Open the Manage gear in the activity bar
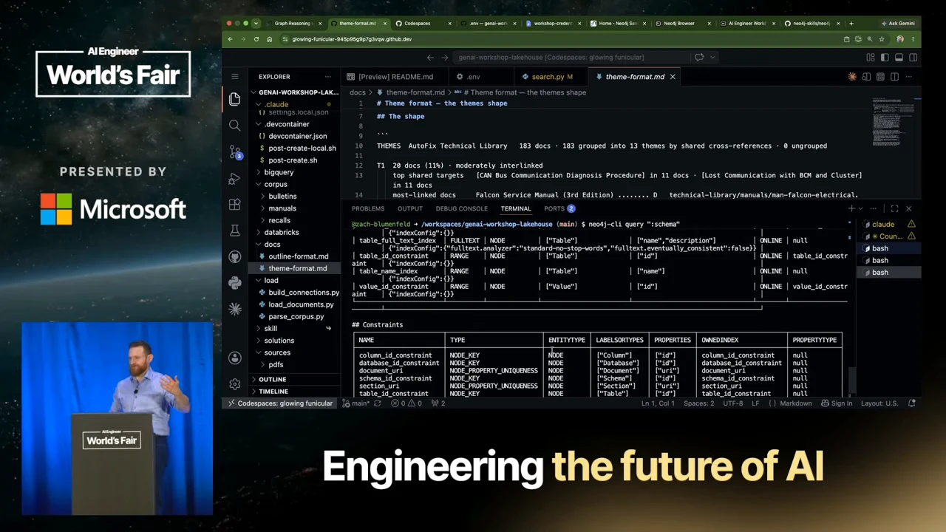 click(x=235, y=384)
